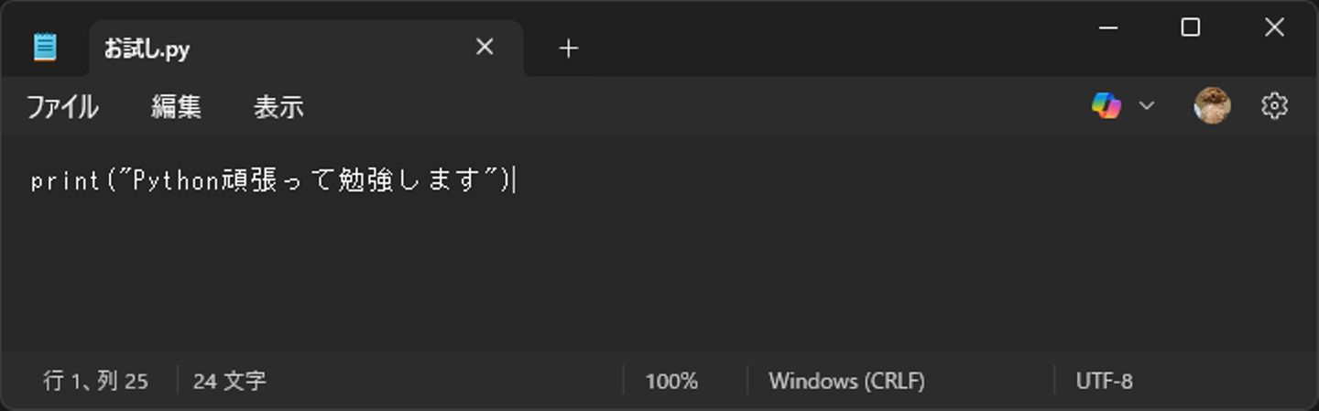Click empty area of text editor
The width and height of the screenshot is (1319, 411).
[x=659, y=275]
